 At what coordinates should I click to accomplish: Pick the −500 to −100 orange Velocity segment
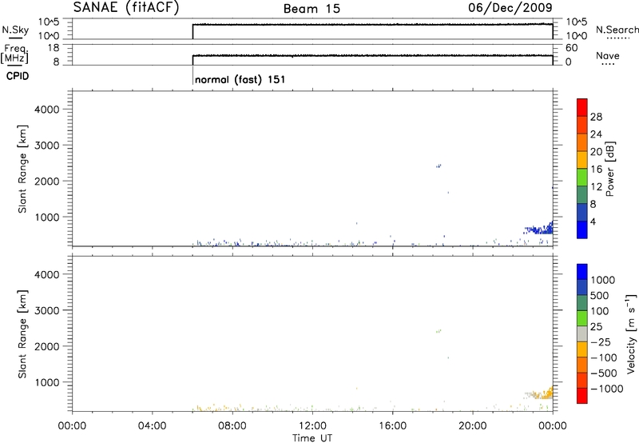pos(582,365)
